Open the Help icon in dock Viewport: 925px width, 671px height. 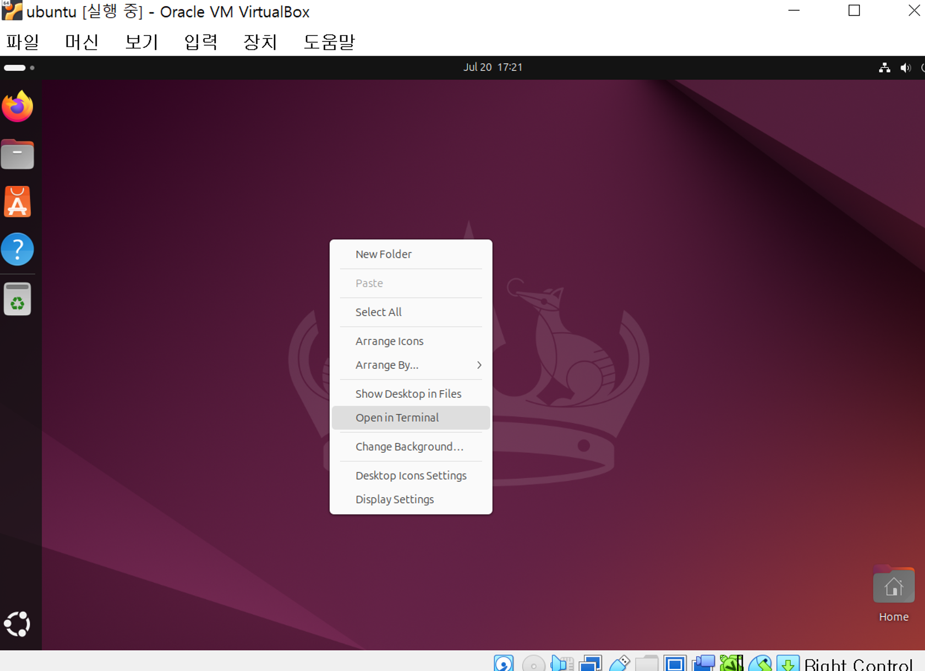(18, 250)
